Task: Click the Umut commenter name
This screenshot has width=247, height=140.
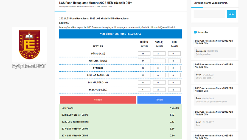Action: coord(199,122)
